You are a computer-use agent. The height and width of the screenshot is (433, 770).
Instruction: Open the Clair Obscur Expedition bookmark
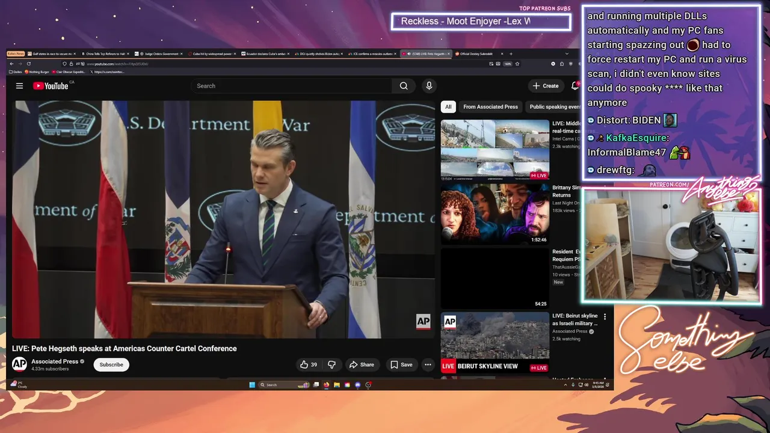(68, 72)
